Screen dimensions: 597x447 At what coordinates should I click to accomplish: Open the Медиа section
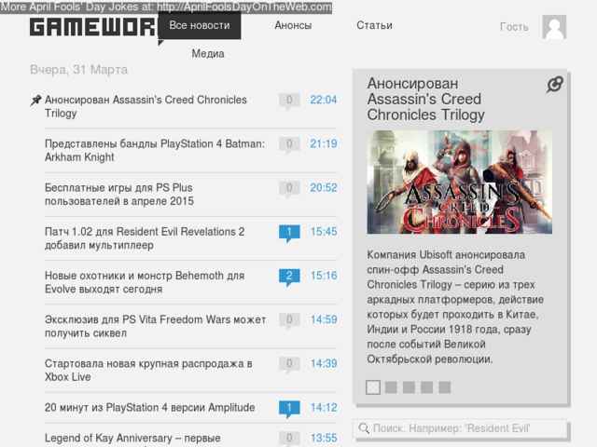(x=208, y=54)
